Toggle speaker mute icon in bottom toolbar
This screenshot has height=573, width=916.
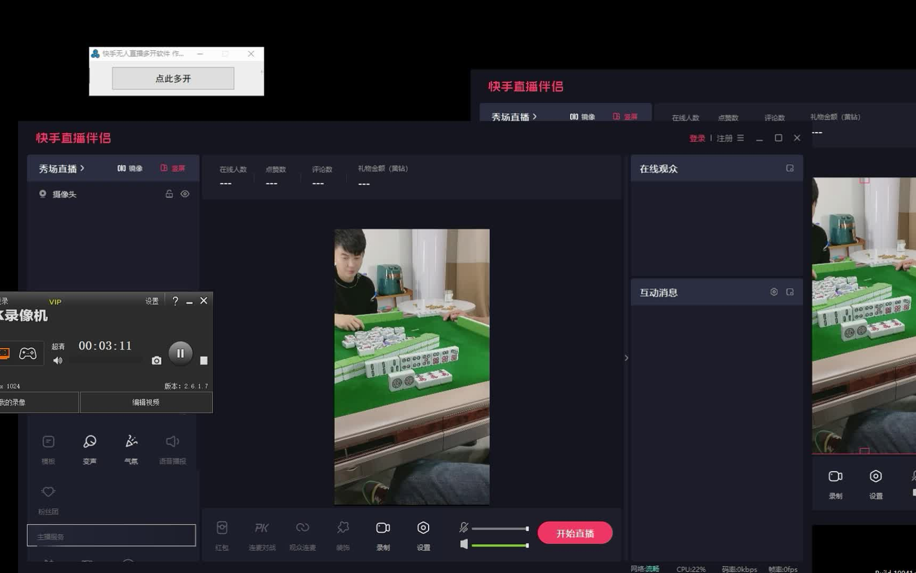point(464,544)
